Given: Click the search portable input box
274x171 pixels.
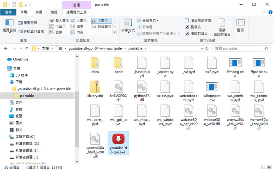Looking at the screenshot, I should click(242, 48).
